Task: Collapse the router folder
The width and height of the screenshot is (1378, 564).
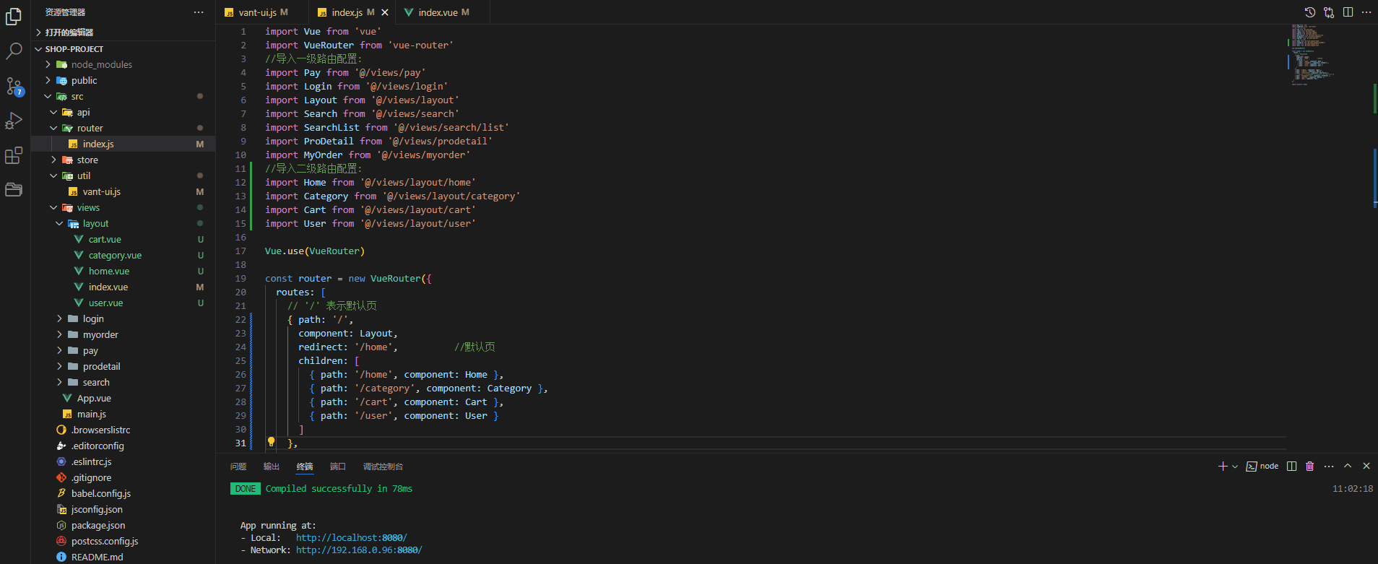Action: click(123, 129)
